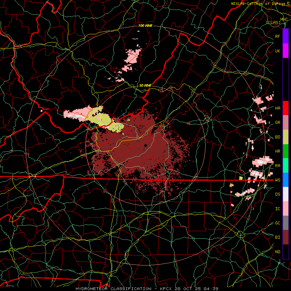Click the "WS" legend label

[277, 180]
